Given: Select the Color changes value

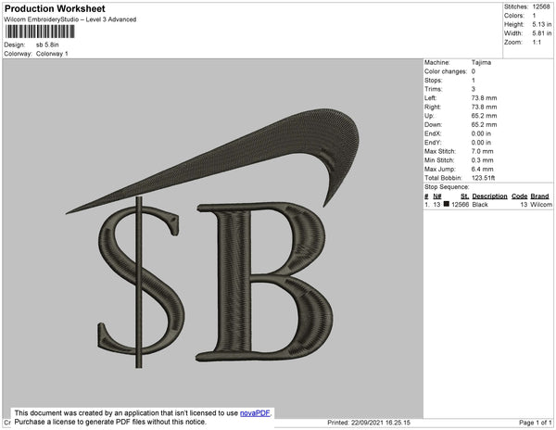Looking at the screenshot, I should click(x=474, y=71).
